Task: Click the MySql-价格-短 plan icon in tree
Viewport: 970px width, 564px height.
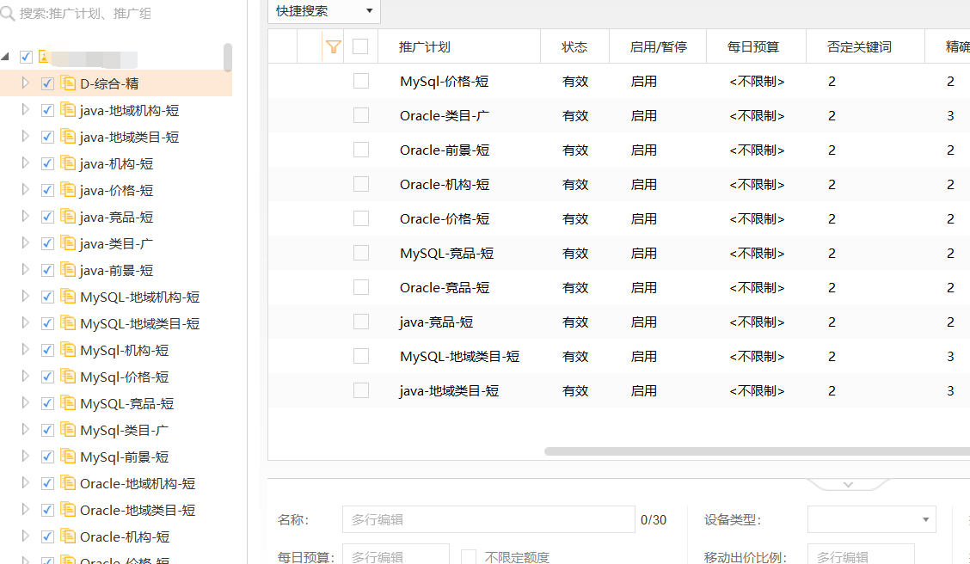Action: pyautogui.click(x=68, y=376)
